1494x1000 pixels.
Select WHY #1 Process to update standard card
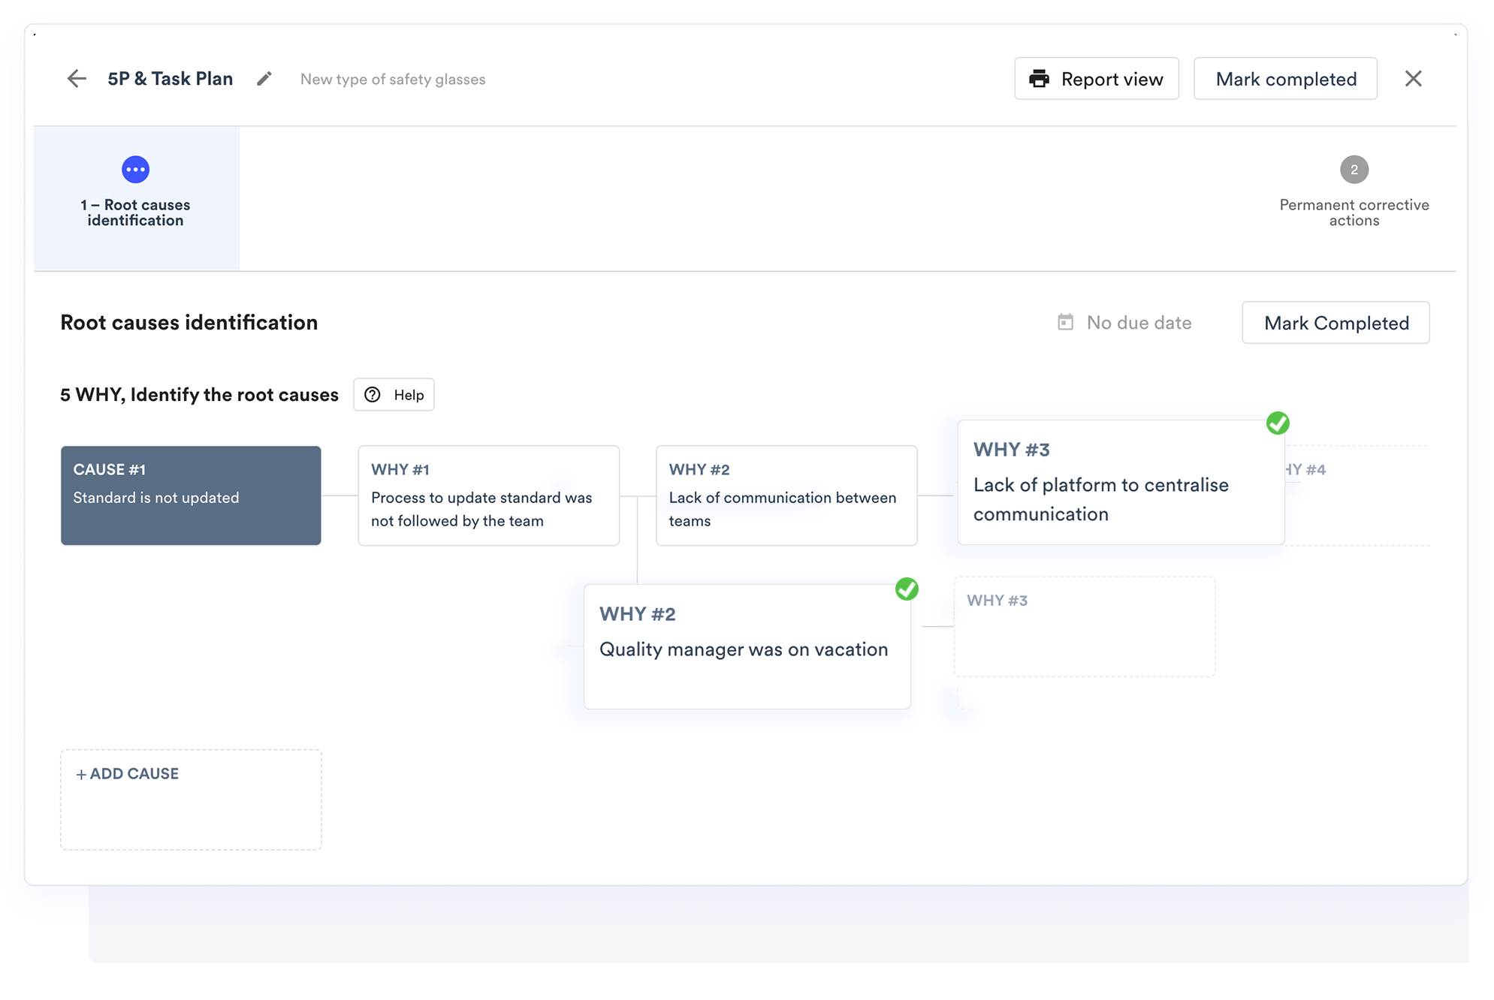[488, 495]
